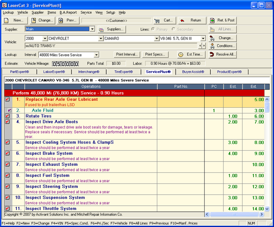Open the vehicle year 2000 dropdown
This screenshot has width=274, height=227.
[x=45, y=39]
